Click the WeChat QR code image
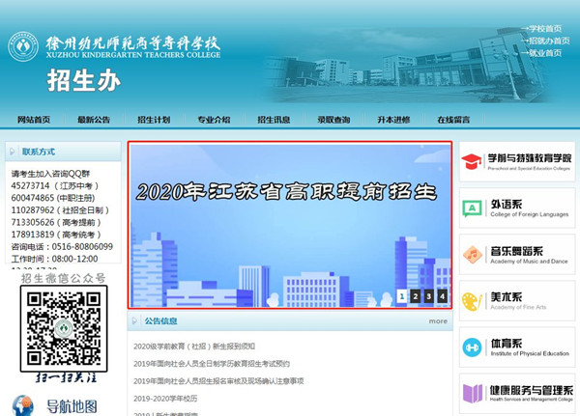580x416 pixels. [63, 328]
